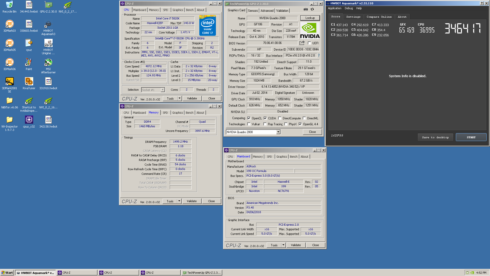Viewport: 490px width, 276px height.
Task: Click START in HWBOT Aquamark3
Action: pyautogui.click(x=471, y=137)
